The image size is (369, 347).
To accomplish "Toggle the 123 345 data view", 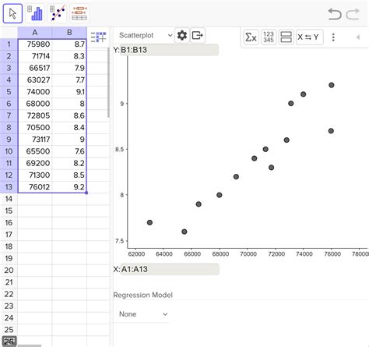I will point(269,37).
